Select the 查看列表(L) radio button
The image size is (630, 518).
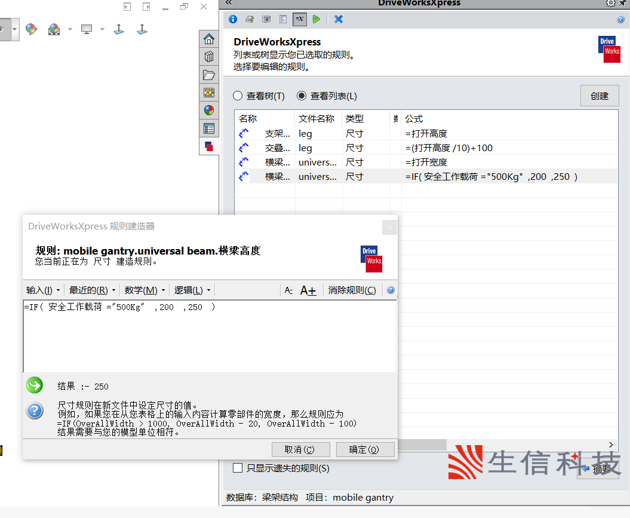point(302,96)
